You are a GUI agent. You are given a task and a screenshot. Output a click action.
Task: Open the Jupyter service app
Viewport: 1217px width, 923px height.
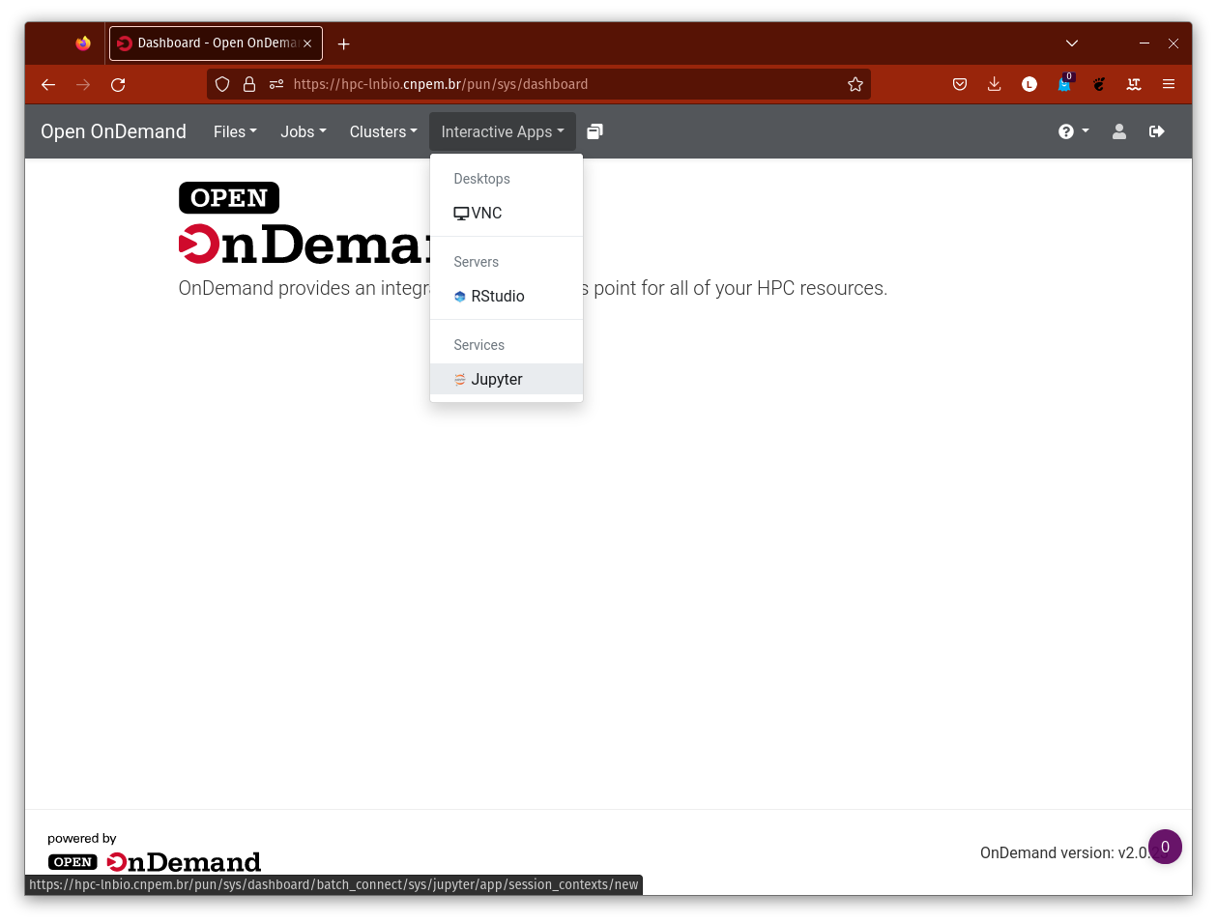pyautogui.click(x=506, y=379)
